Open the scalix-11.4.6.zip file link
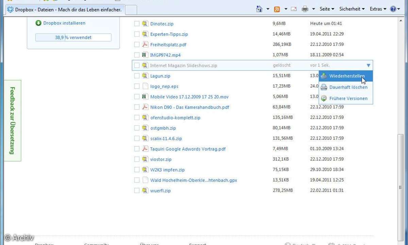The width and height of the screenshot is (408, 245). (x=166, y=138)
